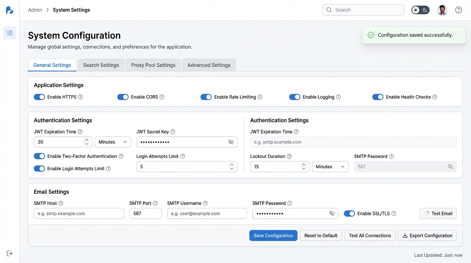Open the help icon in top bar
The width and height of the screenshot is (471, 263).
coord(458,10)
